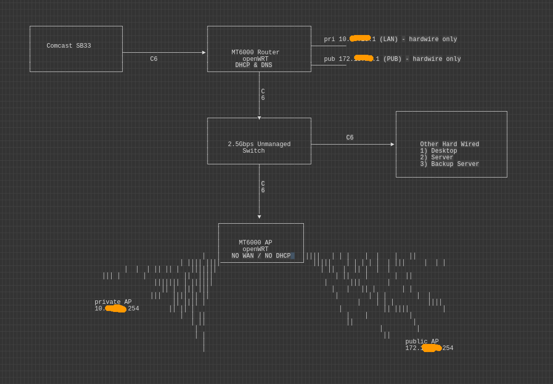This screenshot has height=384, width=553.
Task: Select C6 label between Comcast and router
Action: [154, 59]
